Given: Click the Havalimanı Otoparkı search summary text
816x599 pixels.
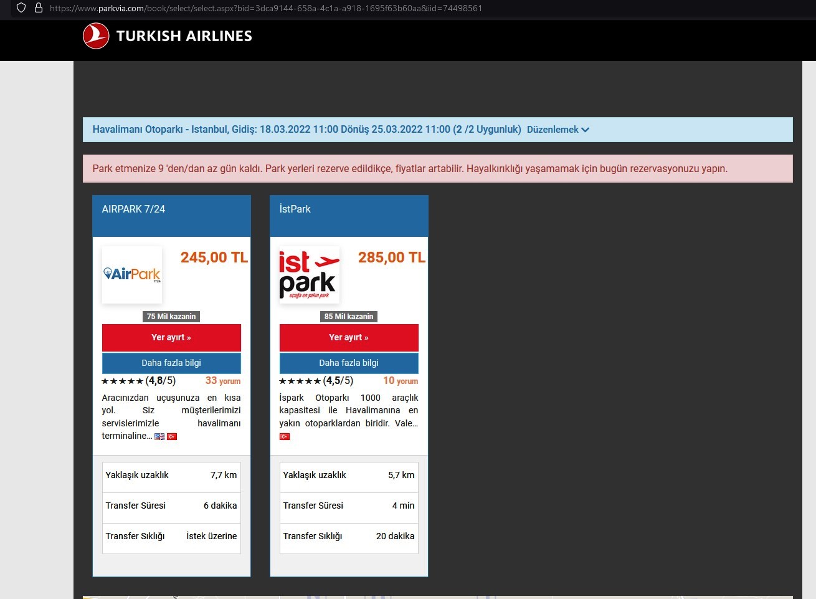Looking at the screenshot, I should pos(306,130).
